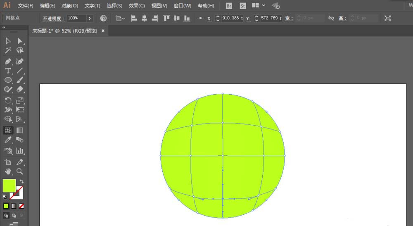Set paint type to Color
The image size is (413, 226).
6,206
